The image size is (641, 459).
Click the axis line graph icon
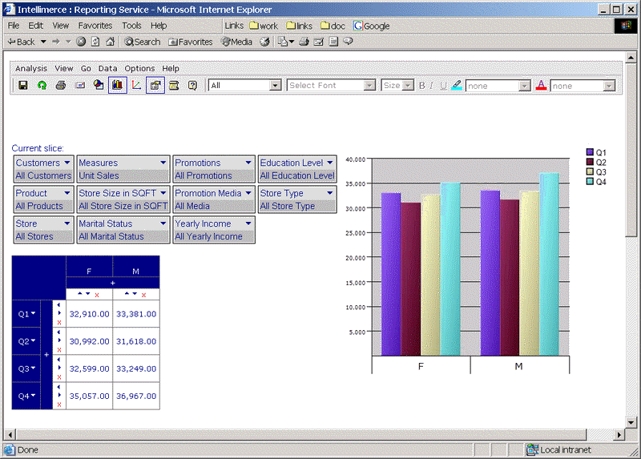pos(136,85)
